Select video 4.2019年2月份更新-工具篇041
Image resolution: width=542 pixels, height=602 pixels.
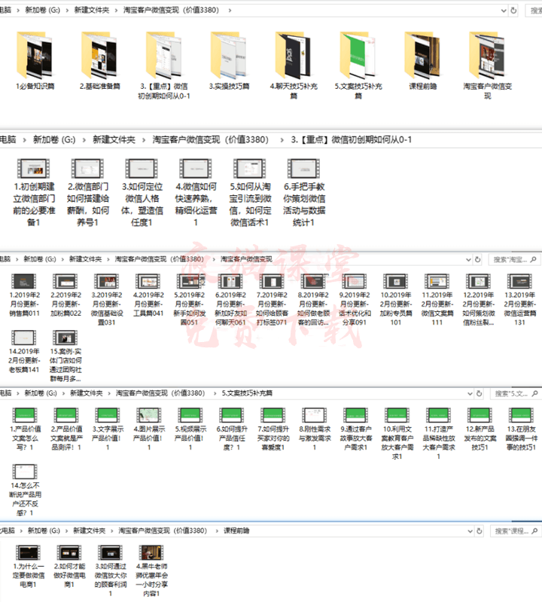coord(148,295)
